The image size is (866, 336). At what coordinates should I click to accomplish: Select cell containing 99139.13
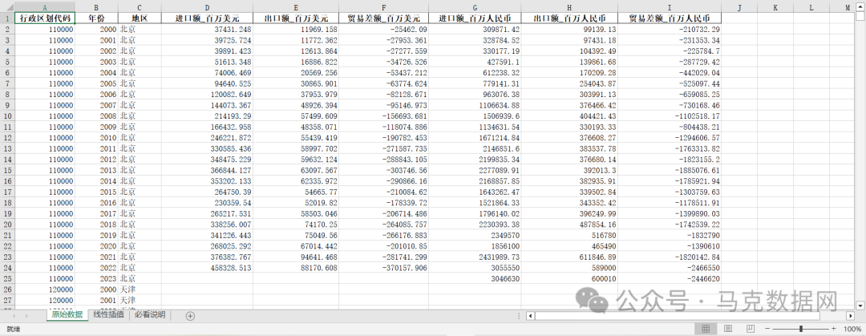tap(569, 30)
